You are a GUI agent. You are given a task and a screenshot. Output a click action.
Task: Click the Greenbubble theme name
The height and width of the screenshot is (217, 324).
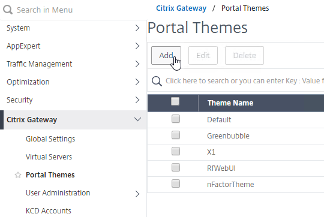pyautogui.click(x=228, y=136)
